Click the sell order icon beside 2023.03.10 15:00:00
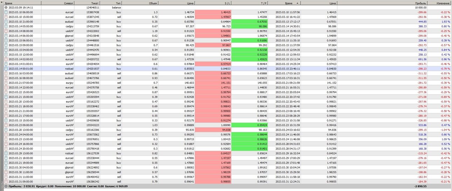 pos(6,16)
